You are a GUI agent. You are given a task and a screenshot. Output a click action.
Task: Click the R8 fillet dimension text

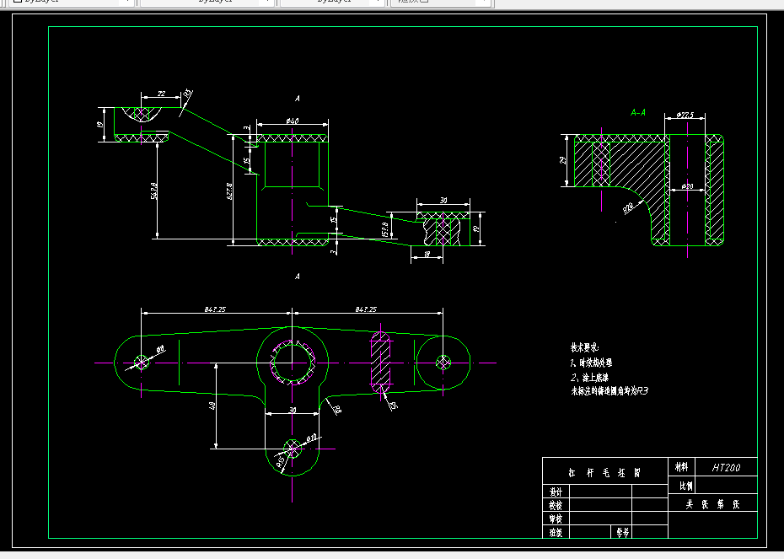coord(336,410)
